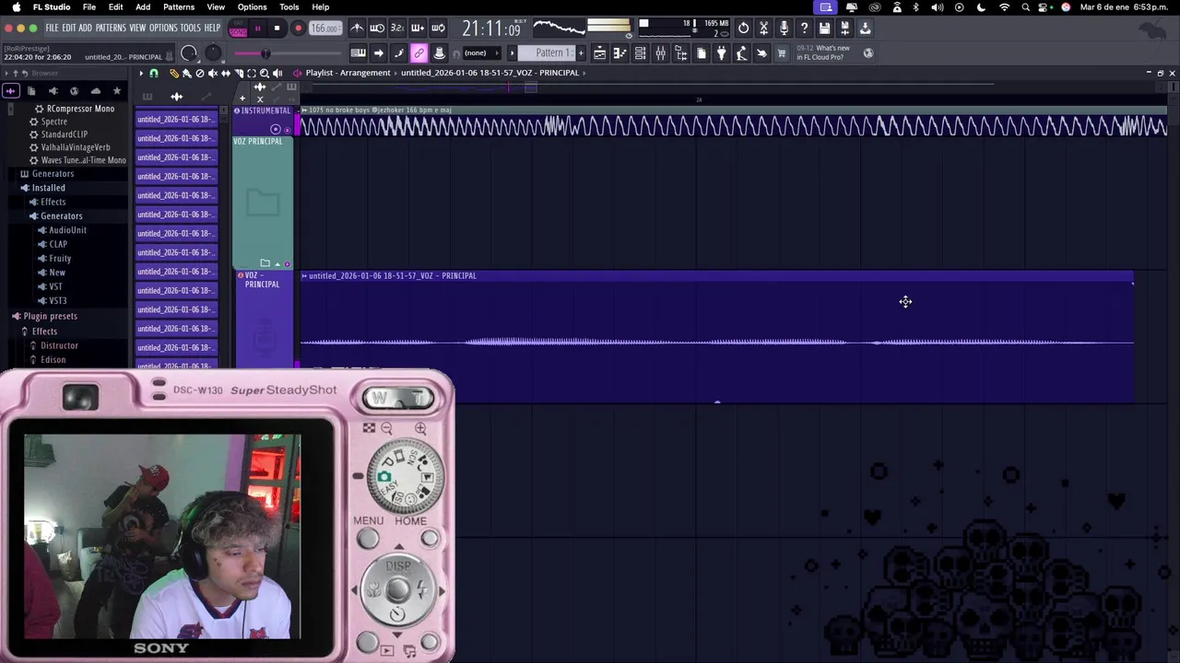
Task: Open macOS Edit menu
Action: (115, 7)
